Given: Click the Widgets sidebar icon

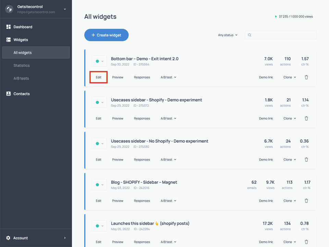Looking at the screenshot, I should [8, 39].
